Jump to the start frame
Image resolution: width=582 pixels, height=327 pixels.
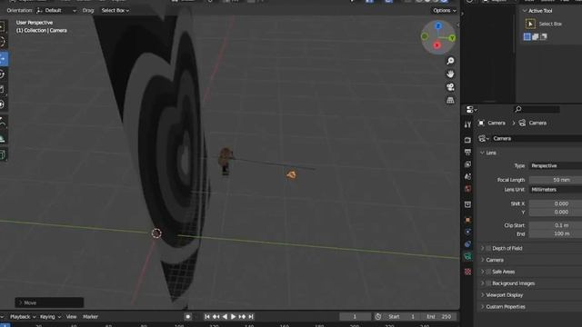coord(207,317)
